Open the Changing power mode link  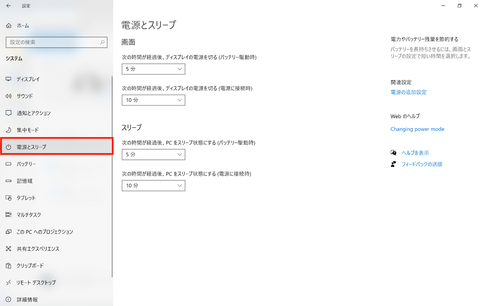417,129
